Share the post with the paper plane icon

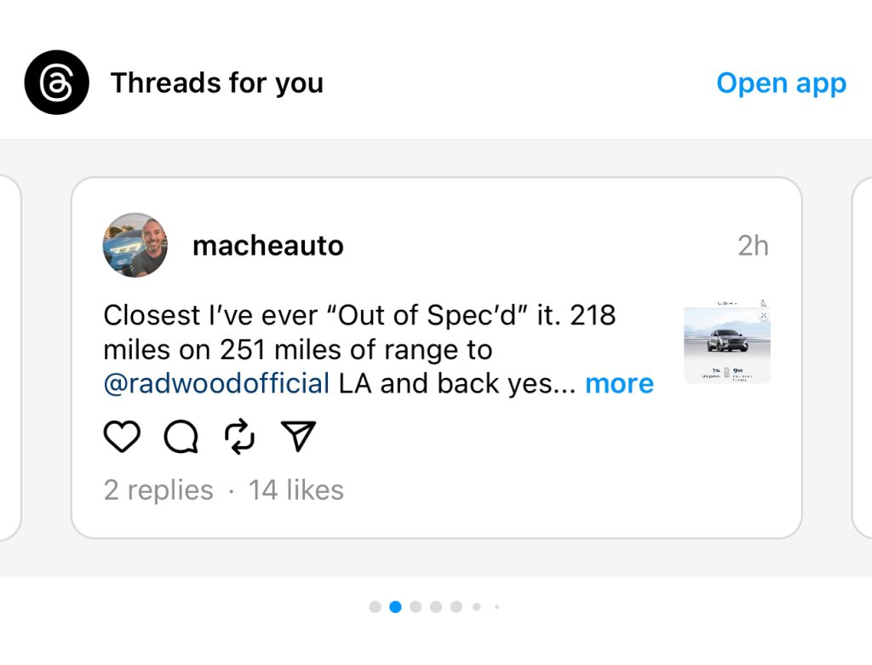[298, 436]
